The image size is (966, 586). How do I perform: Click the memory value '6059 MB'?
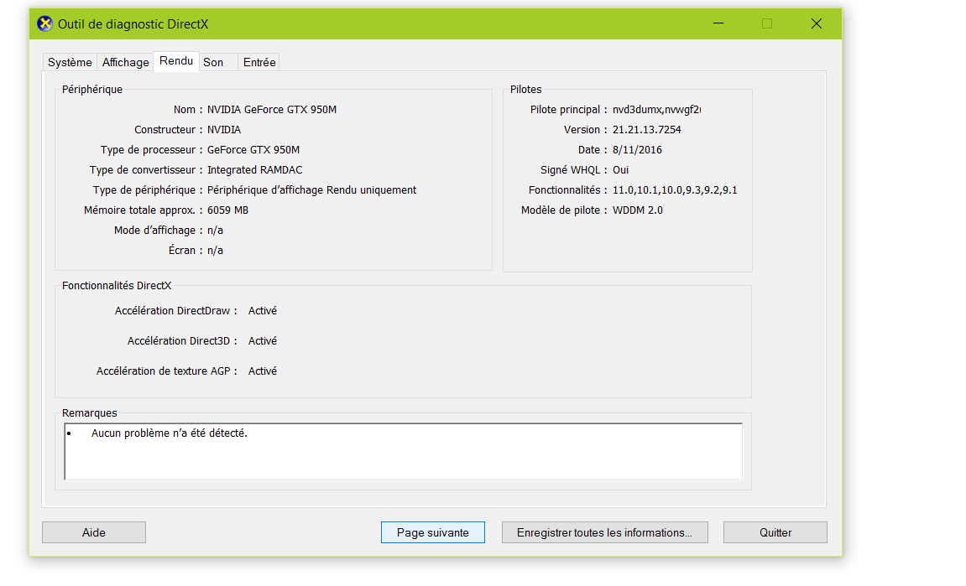point(227,210)
